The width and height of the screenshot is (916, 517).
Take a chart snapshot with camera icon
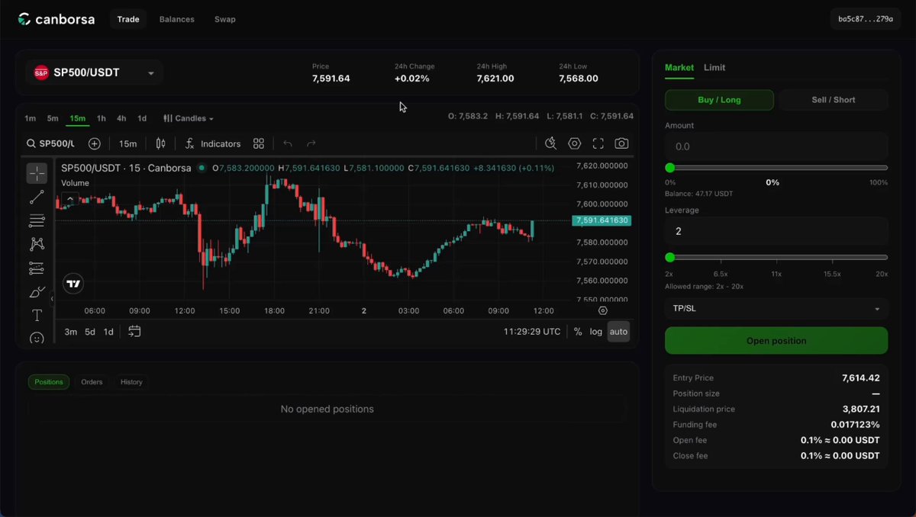tap(622, 143)
